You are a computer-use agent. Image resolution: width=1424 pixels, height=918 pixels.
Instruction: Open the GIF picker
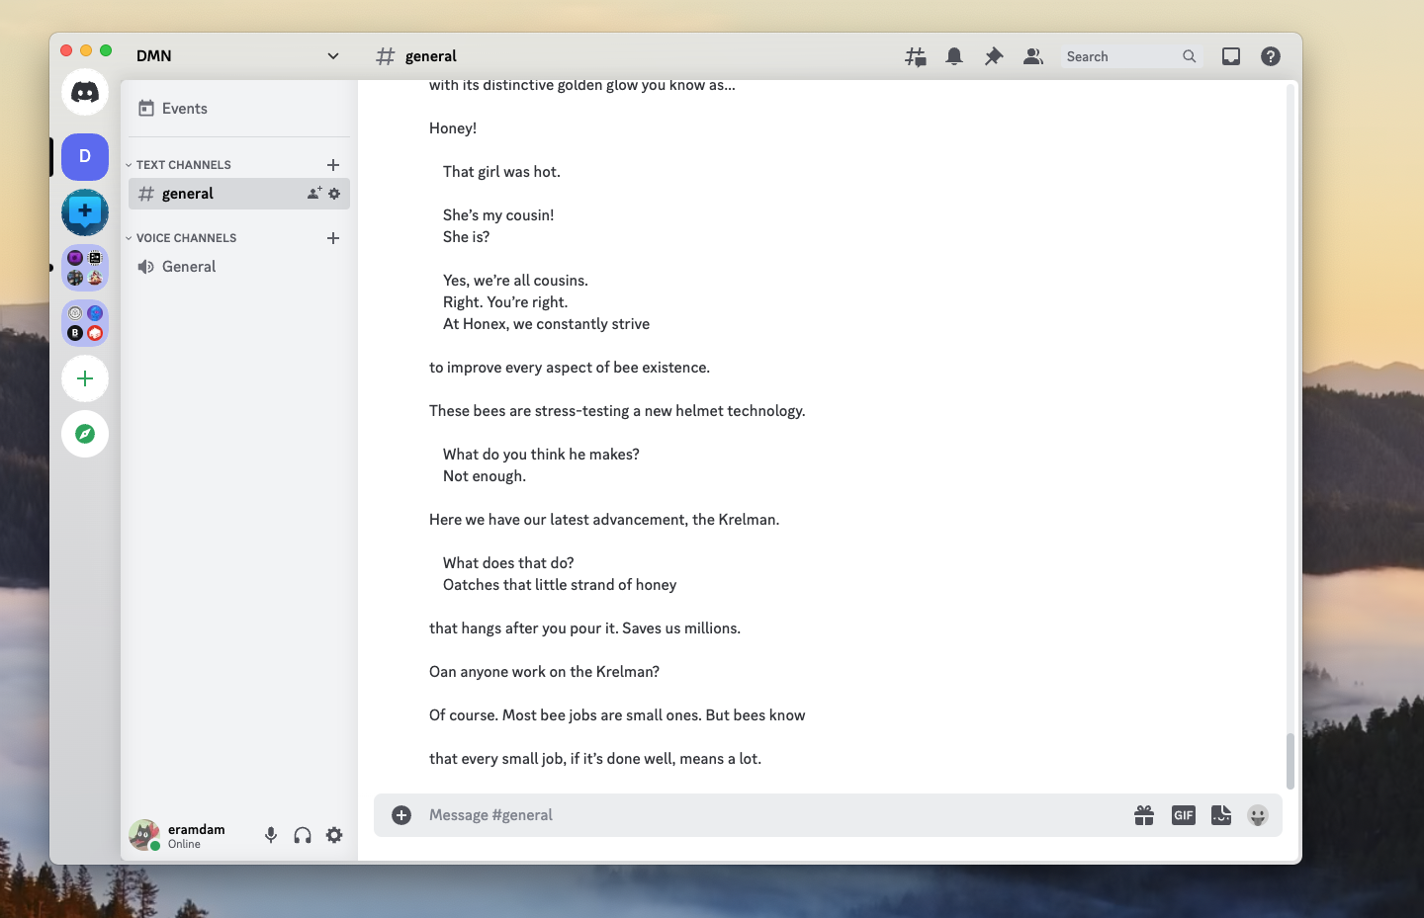coord(1184,815)
